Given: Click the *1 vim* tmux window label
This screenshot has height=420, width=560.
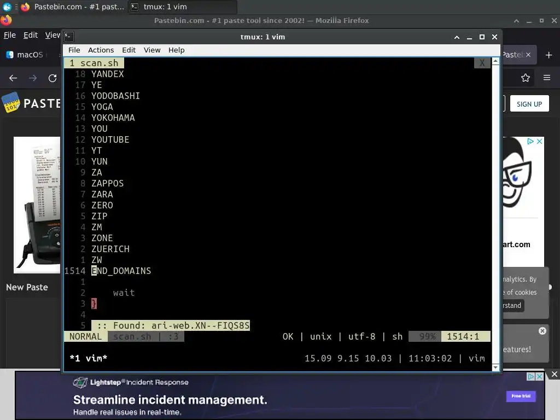Looking at the screenshot, I should click(88, 358).
